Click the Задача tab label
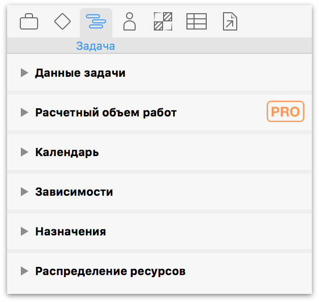Screen dimensions: 319x302 click(95, 46)
